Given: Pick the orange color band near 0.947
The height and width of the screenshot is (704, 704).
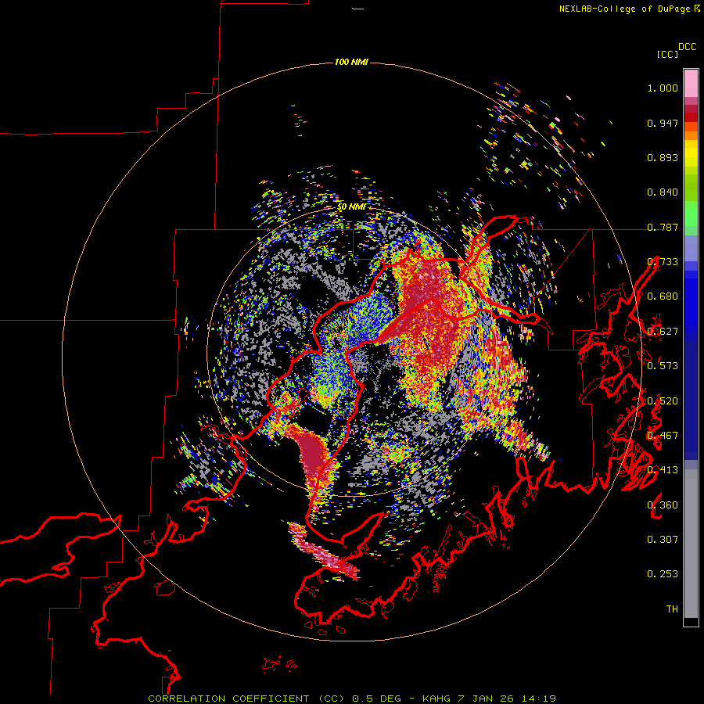Looking at the screenshot, I should (x=691, y=131).
